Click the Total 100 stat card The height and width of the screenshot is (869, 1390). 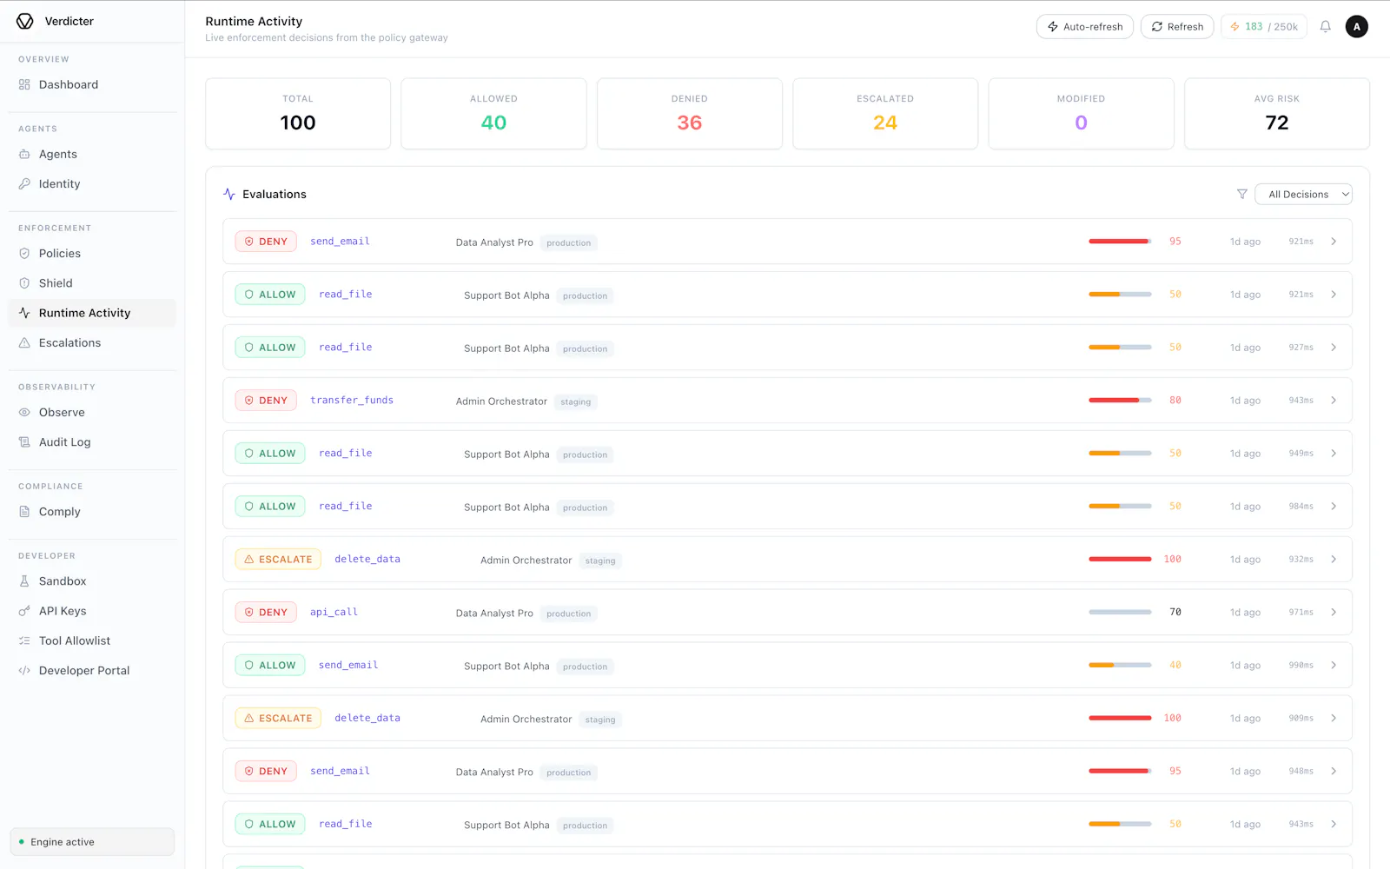(x=298, y=114)
